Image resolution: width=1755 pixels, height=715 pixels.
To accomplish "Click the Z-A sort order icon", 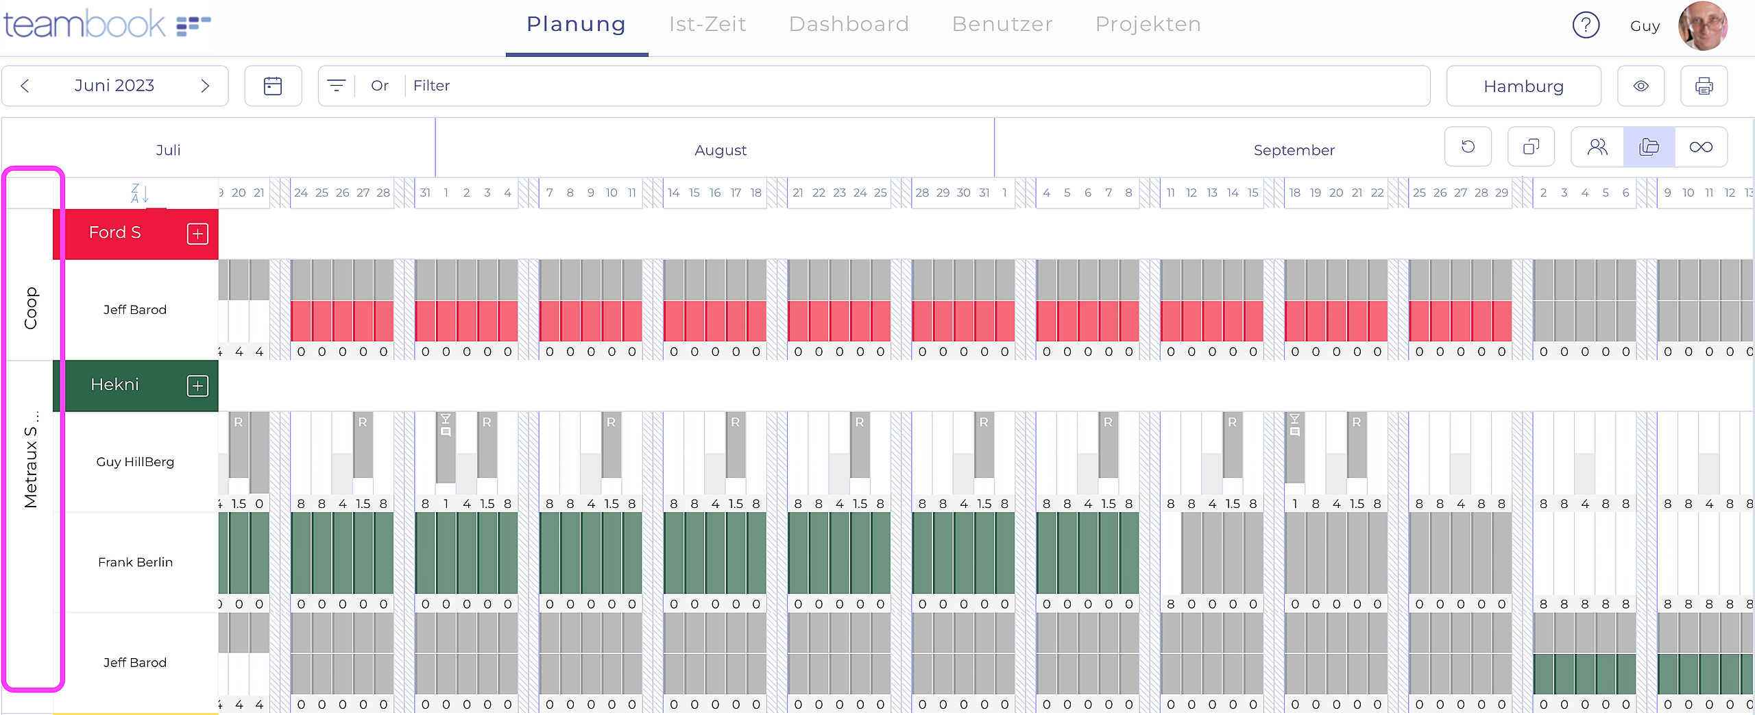I will (x=140, y=193).
